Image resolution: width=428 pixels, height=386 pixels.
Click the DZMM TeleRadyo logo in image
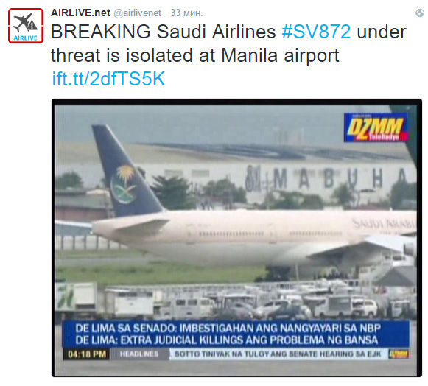click(376, 127)
